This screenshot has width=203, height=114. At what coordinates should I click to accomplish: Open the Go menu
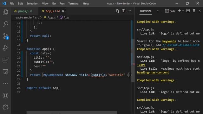click(54, 3)
